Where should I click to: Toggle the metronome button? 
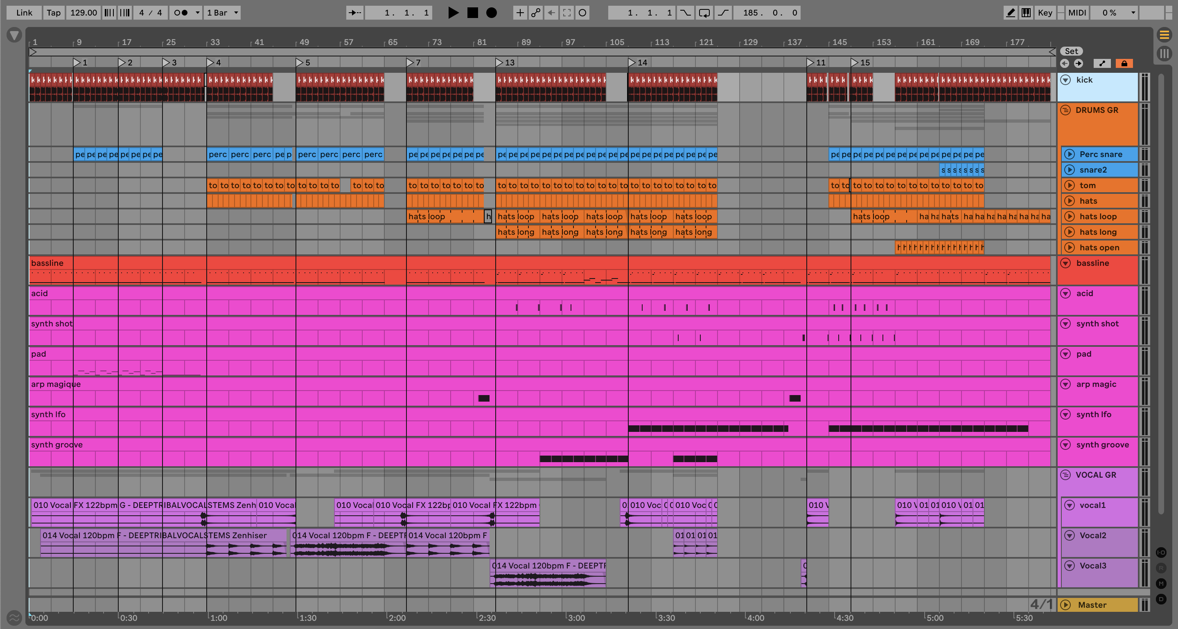point(181,13)
